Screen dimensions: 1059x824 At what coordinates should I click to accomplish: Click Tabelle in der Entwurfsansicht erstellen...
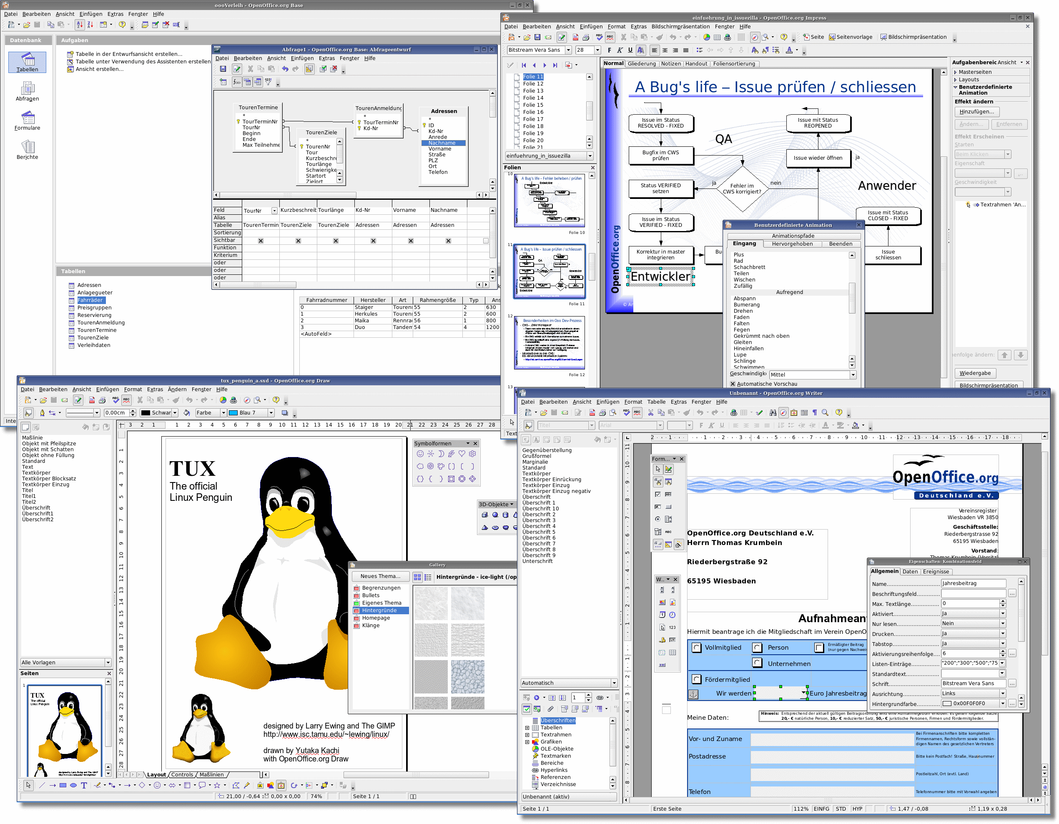click(128, 54)
